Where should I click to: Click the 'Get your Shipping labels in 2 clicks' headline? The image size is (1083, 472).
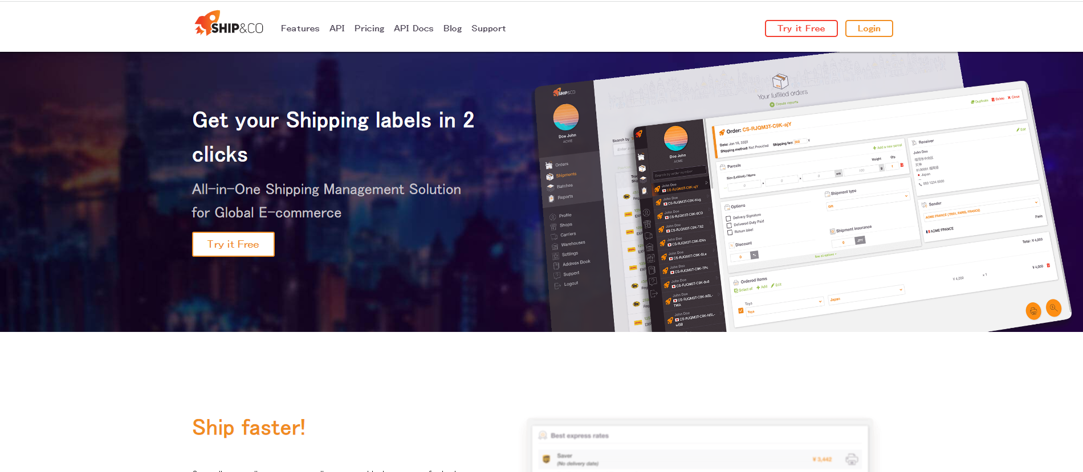pos(333,137)
